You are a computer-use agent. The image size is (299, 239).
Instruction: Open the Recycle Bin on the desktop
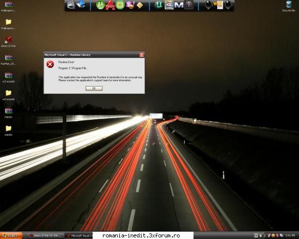click(289, 6)
